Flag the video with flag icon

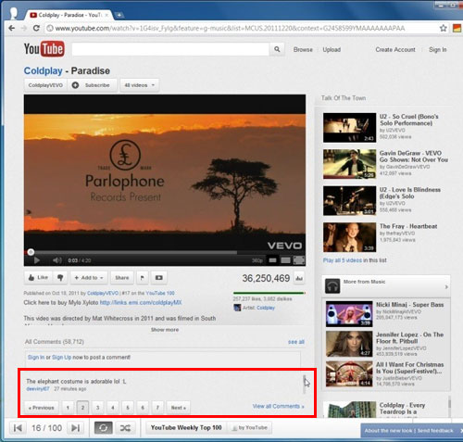tap(142, 278)
